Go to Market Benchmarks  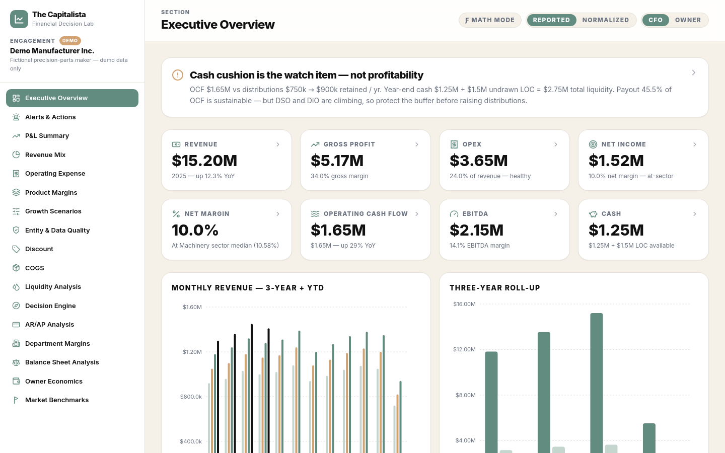click(x=72, y=400)
